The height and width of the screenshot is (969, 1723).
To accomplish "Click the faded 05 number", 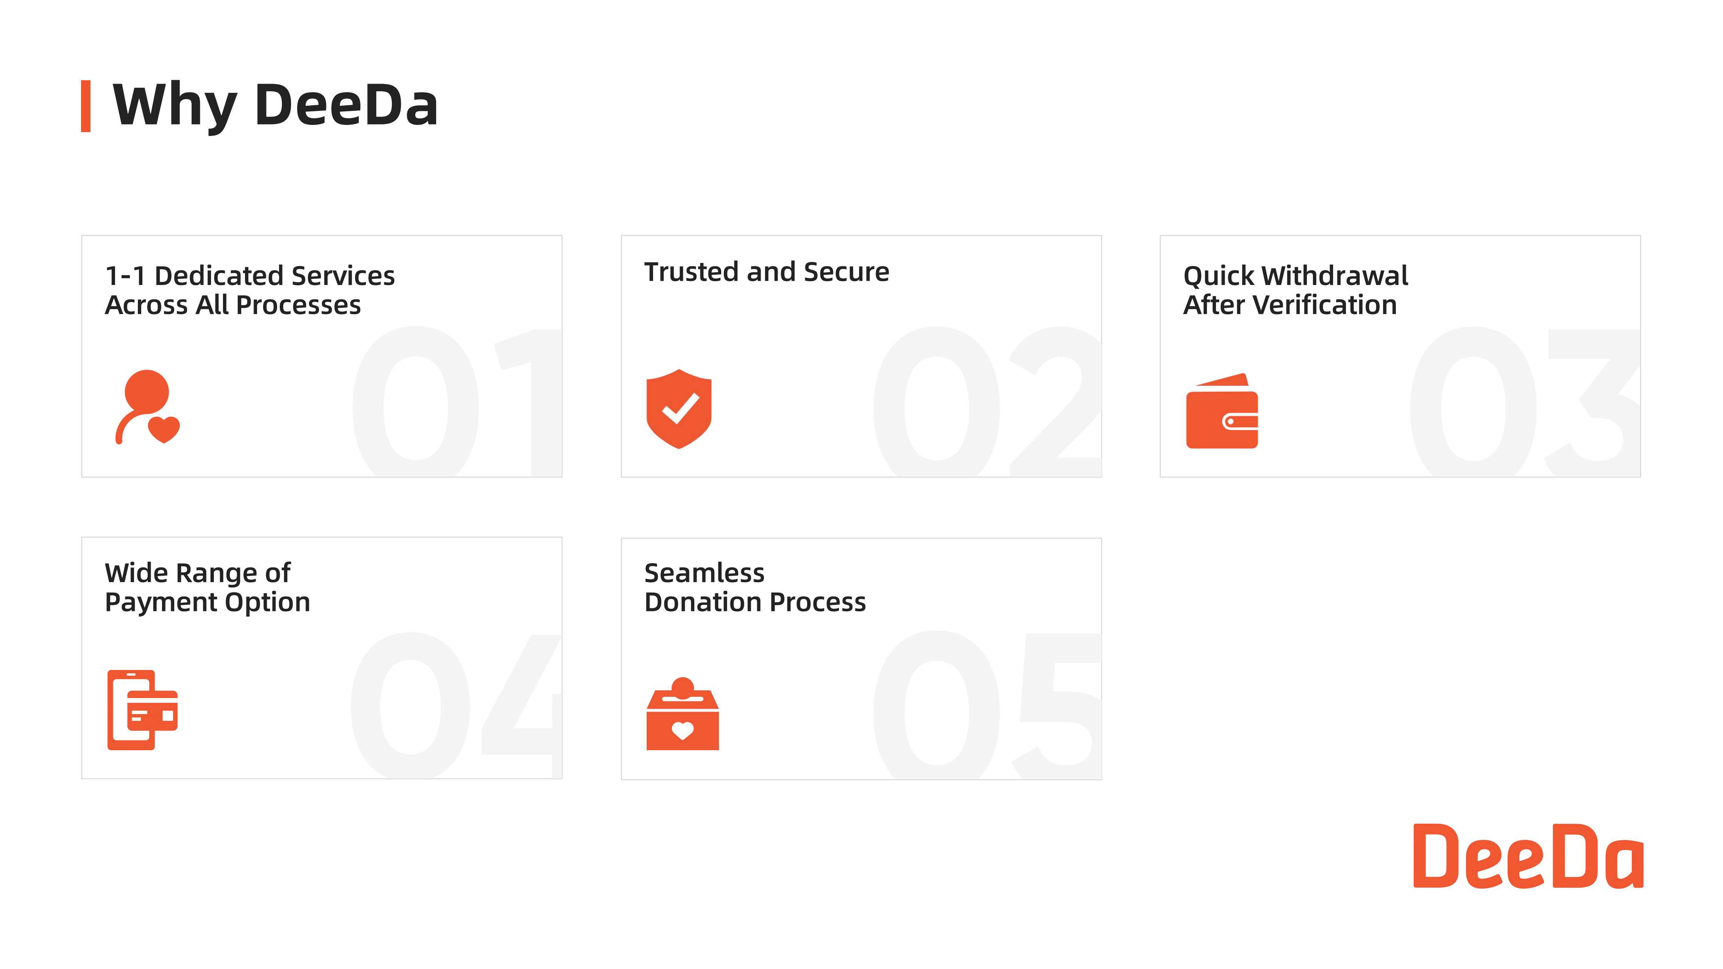I will tap(987, 705).
